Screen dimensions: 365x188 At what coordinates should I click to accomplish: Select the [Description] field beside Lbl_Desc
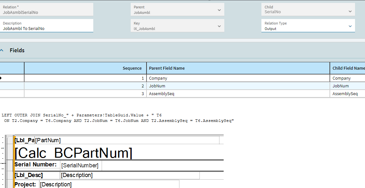(x=130, y=175)
